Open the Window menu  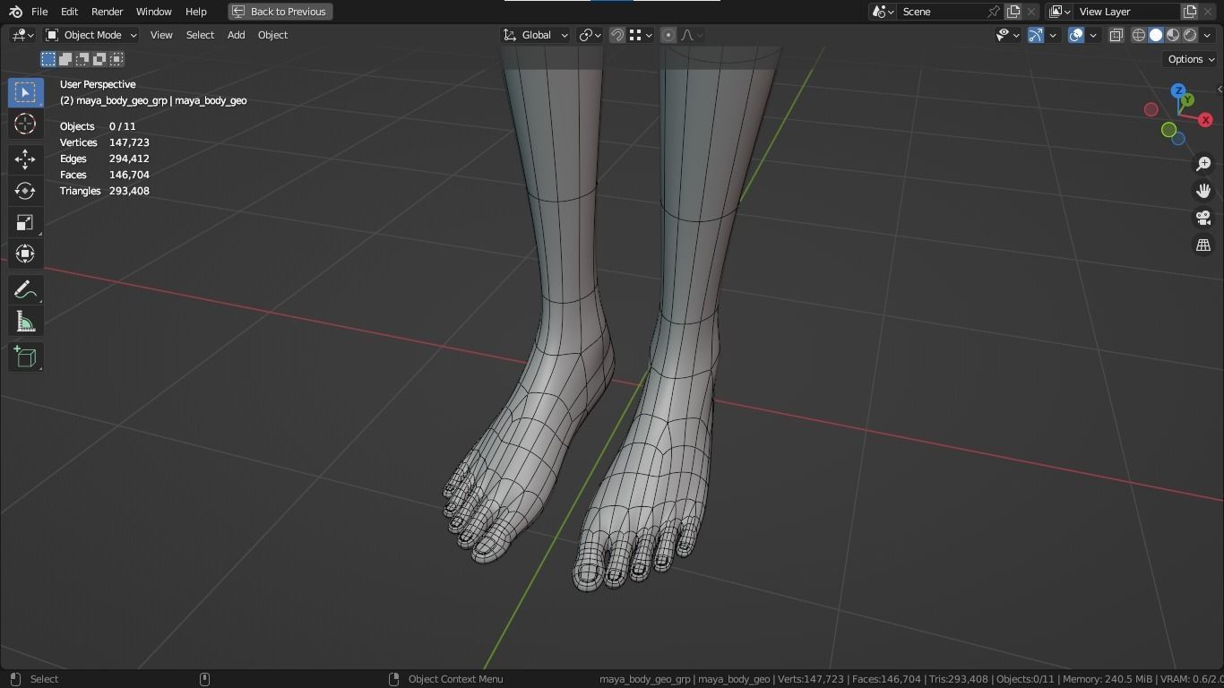(x=153, y=12)
